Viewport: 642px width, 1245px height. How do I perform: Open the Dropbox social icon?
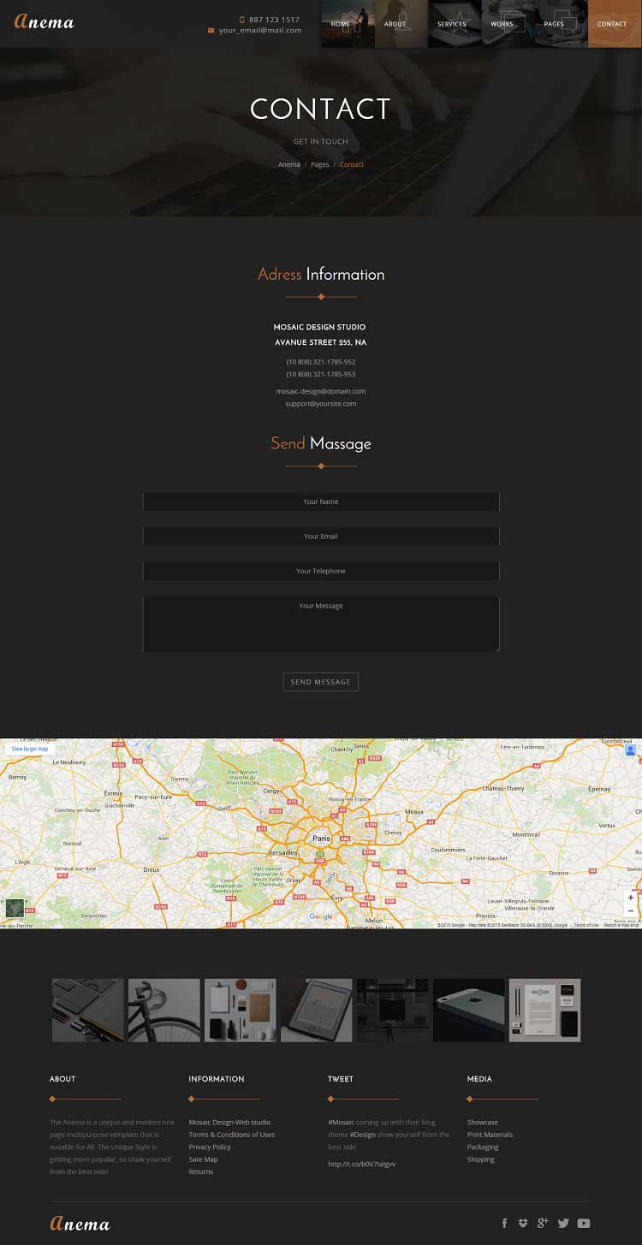point(523,1224)
